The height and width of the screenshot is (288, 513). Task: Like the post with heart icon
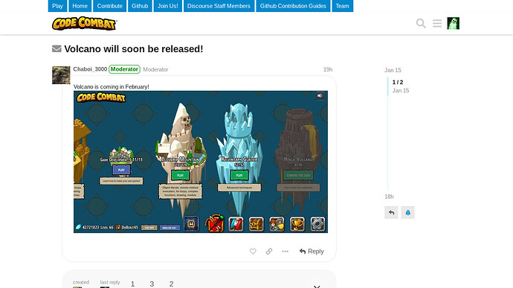pos(253,252)
